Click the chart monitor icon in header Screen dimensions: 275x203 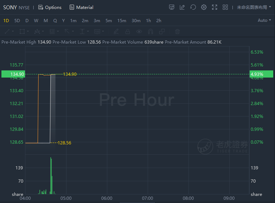pyautogui.click(x=172, y=8)
